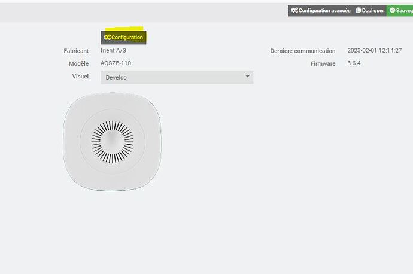Viewport: 413px width, 274px height.
Task: Select the manufacturer value frient A/S
Action: pyautogui.click(x=113, y=50)
